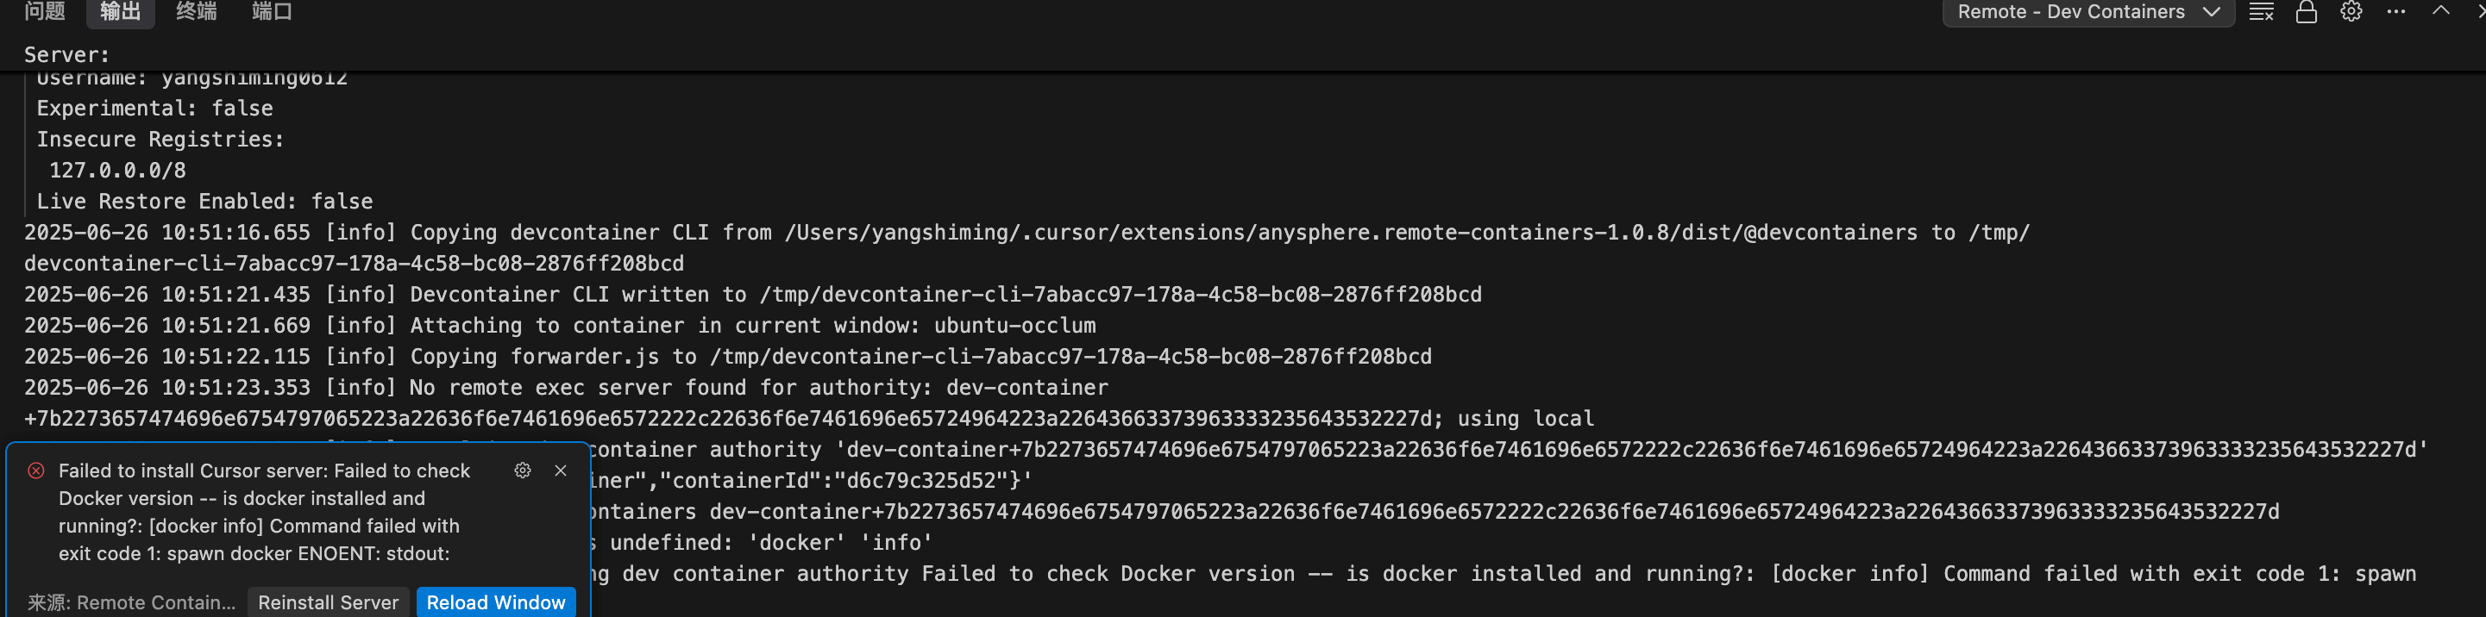2486x617 pixels.
Task: Click the red error icon in notification
Action: [35, 471]
